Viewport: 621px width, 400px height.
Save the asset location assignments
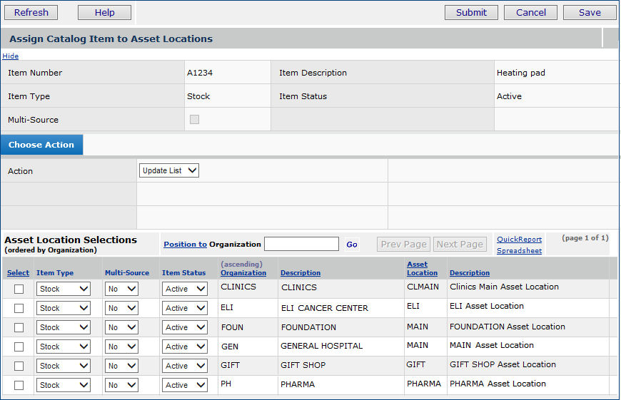tap(590, 12)
